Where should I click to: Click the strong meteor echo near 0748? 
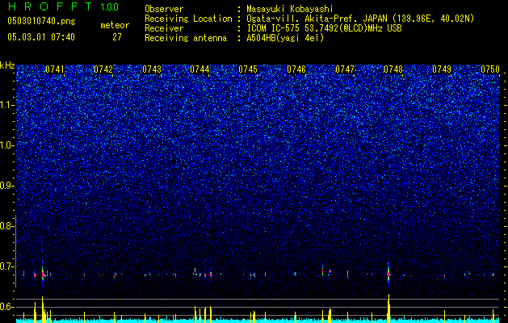click(x=388, y=275)
